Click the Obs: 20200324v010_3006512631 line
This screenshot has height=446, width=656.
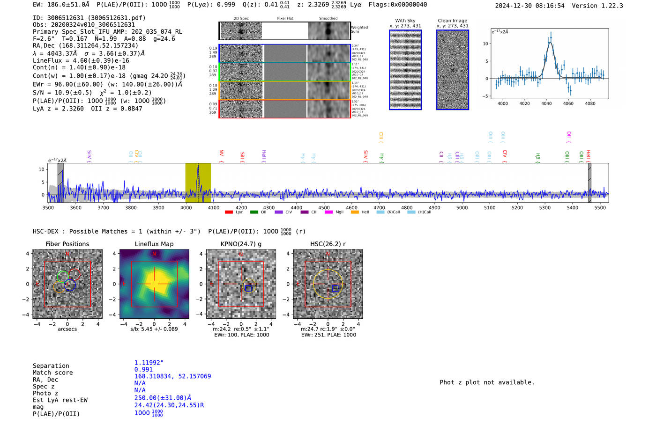tap(84, 25)
